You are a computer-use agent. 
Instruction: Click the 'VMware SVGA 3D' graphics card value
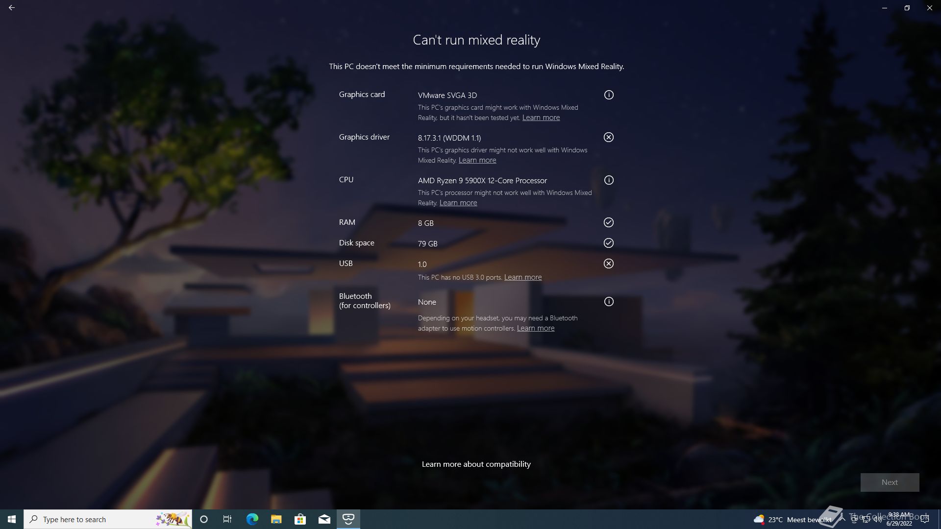(x=447, y=96)
